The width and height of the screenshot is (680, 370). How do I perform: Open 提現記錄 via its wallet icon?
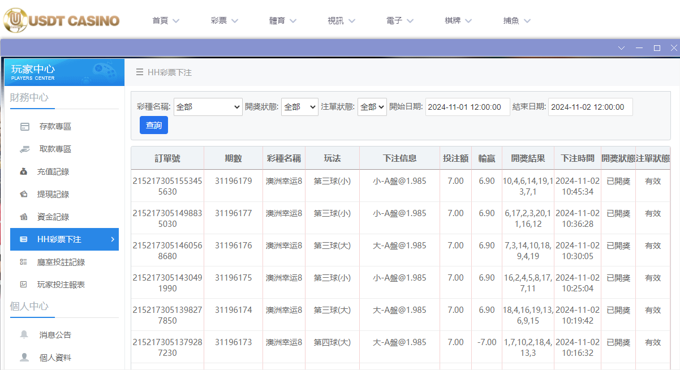[x=24, y=193]
